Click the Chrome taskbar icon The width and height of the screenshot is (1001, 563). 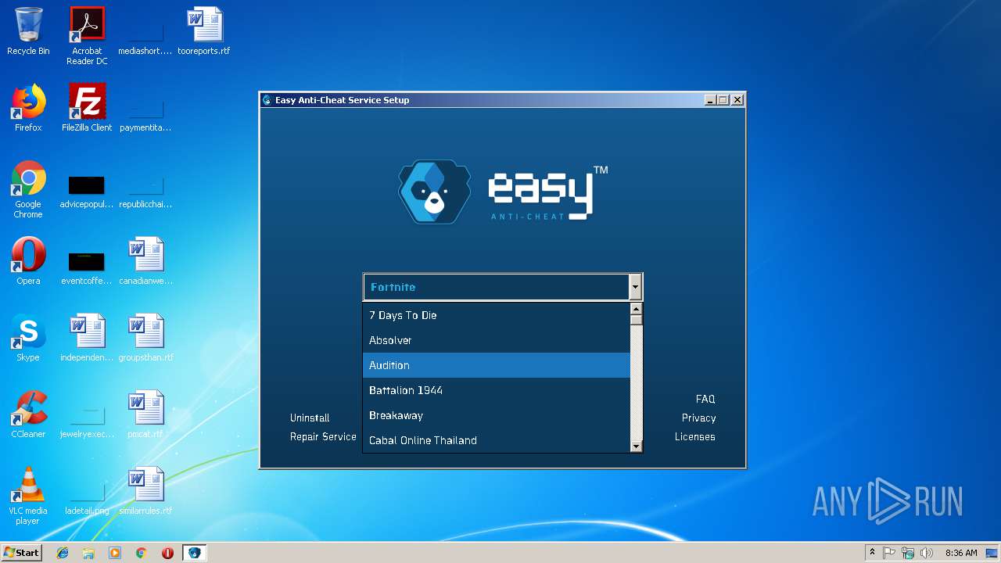click(x=141, y=553)
